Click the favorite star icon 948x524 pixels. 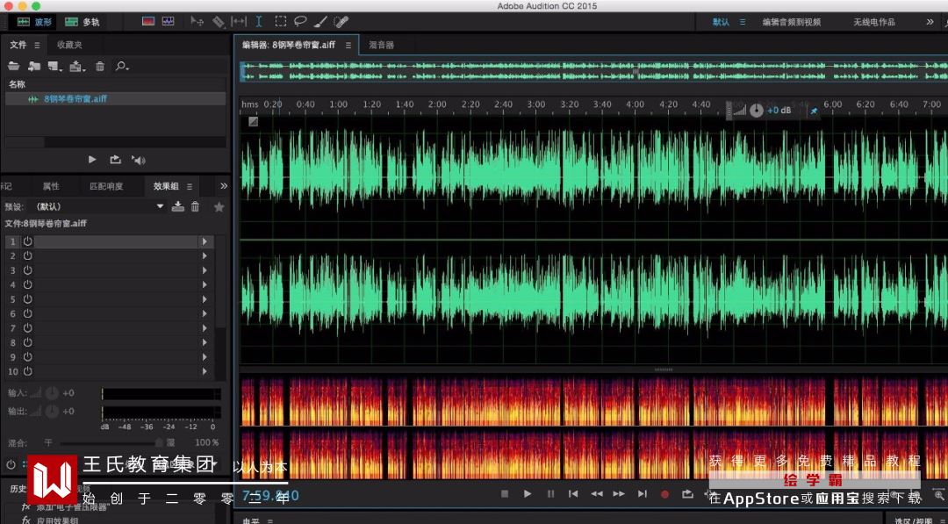point(219,206)
